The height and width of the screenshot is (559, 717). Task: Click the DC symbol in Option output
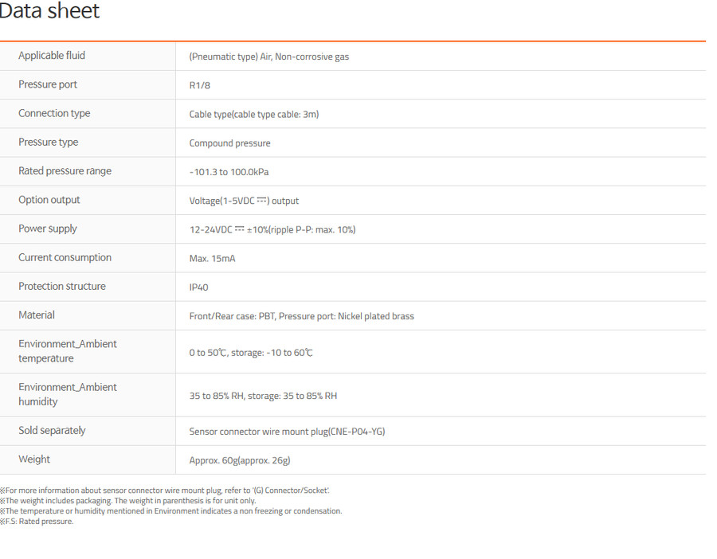pos(261,200)
